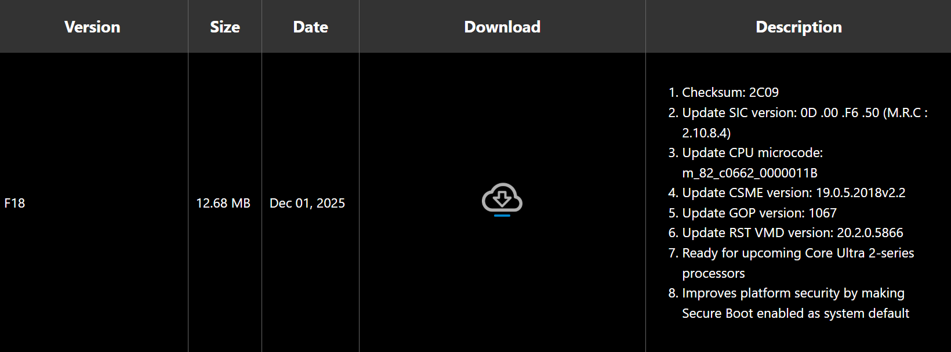Click the M.R.C 2.10.8.4 continuation text
Image resolution: width=951 pixels, height=352 pixels.
(706, 133)
